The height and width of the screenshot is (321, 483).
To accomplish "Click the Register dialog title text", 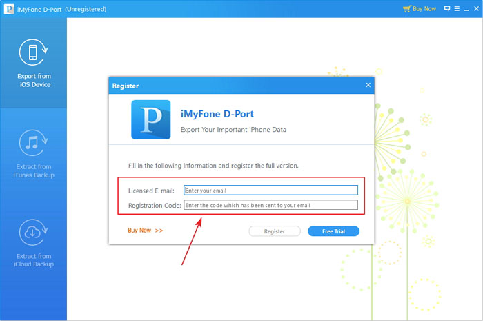I will [x=126, y=86].
